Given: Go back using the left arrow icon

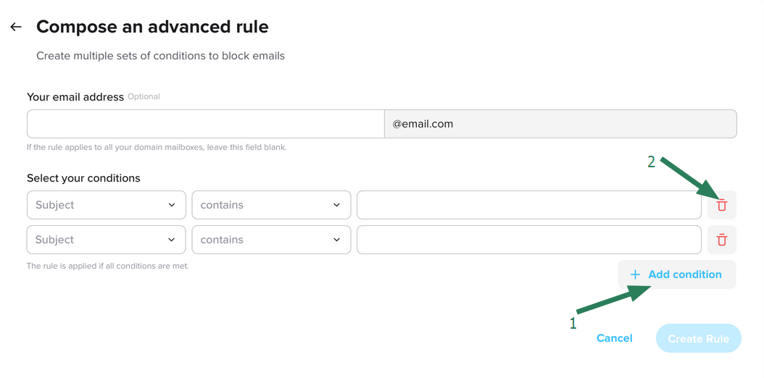Looking at the screenshot, I should pos(16,27).
